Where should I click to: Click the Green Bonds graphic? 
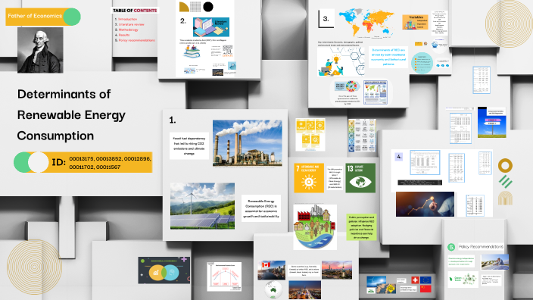(x=463, y=280)
